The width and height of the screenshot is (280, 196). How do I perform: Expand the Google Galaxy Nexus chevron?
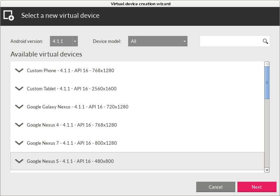coord(19,107)
